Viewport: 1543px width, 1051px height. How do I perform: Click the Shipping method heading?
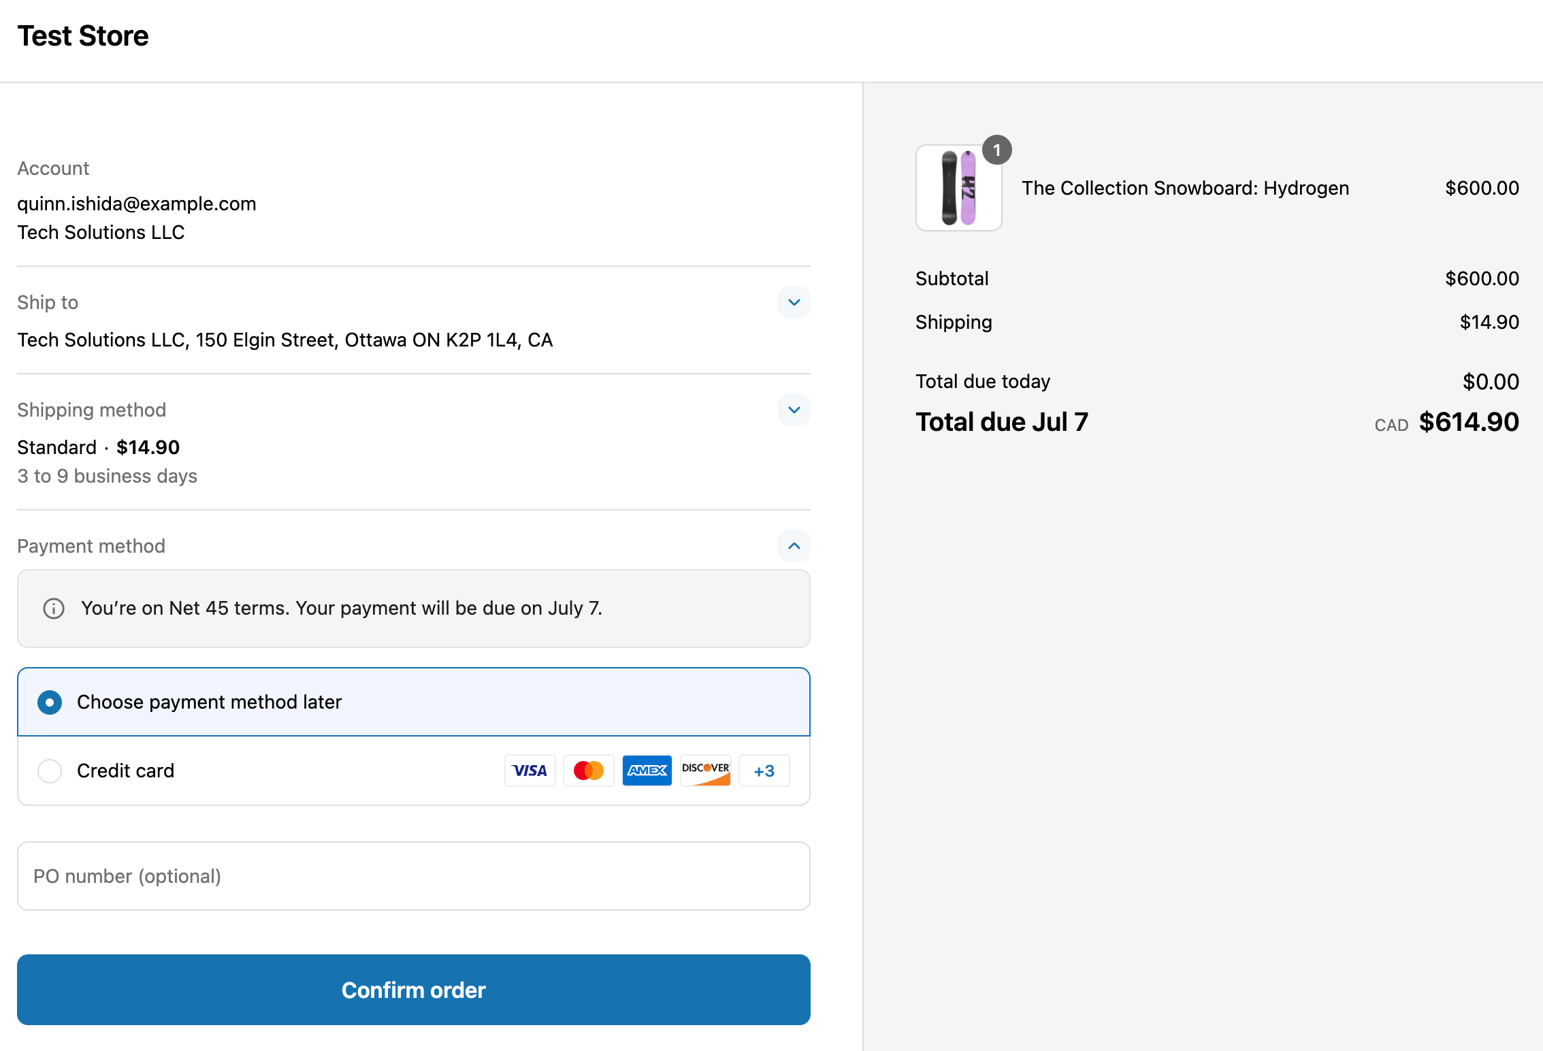tap(91, 410)
